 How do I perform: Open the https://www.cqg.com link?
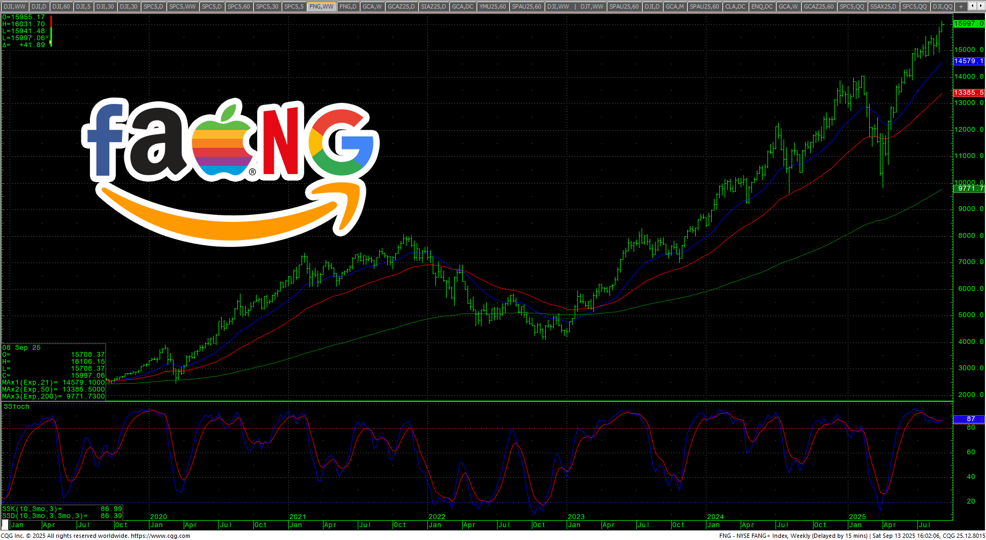(x=160, y=536)
